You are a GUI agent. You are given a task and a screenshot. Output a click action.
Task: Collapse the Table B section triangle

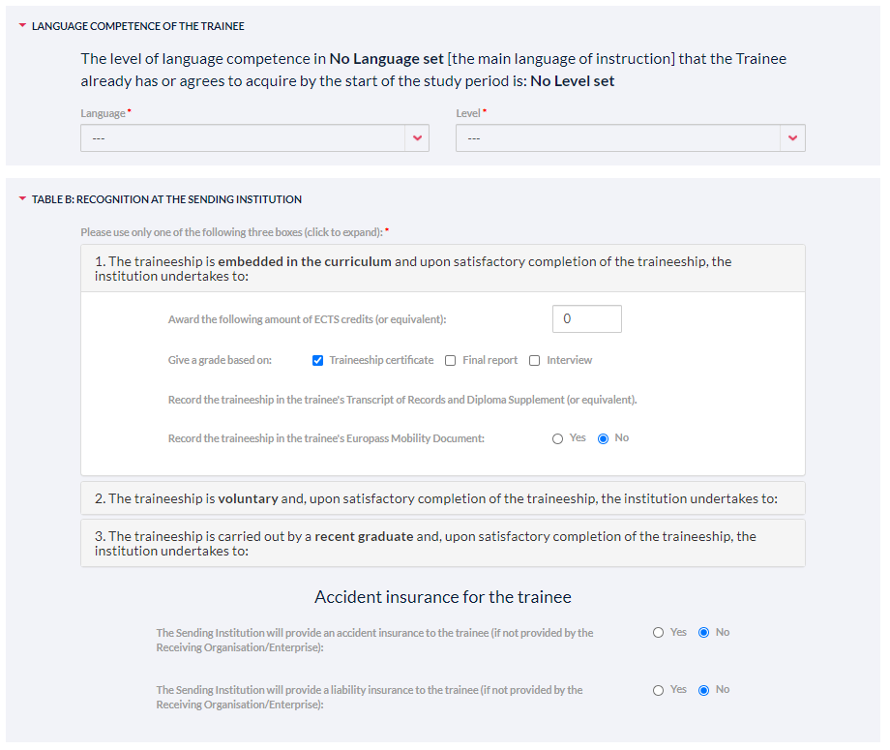click(23, 199)
